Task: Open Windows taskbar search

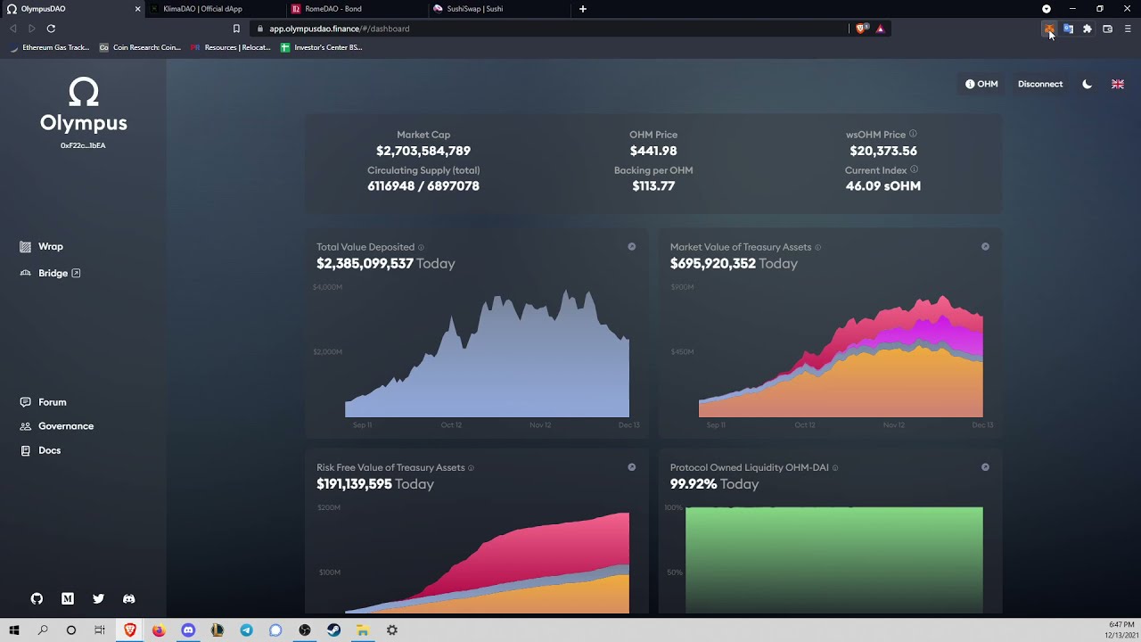Action: (43, 630)
